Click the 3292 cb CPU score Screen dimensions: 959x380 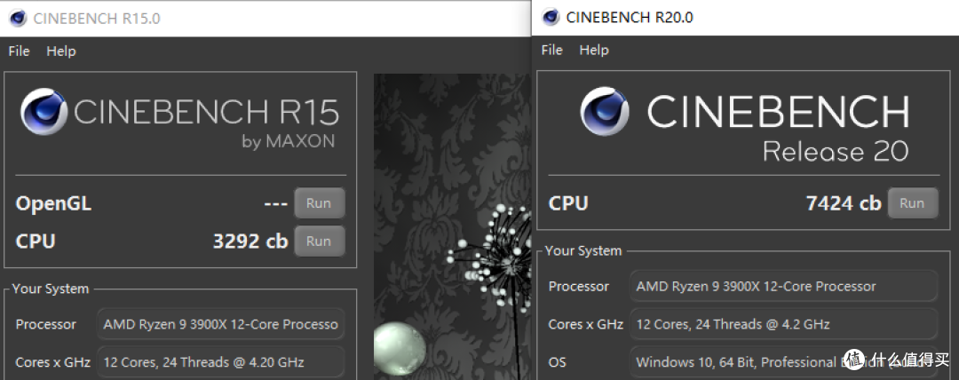coord(250,241)
